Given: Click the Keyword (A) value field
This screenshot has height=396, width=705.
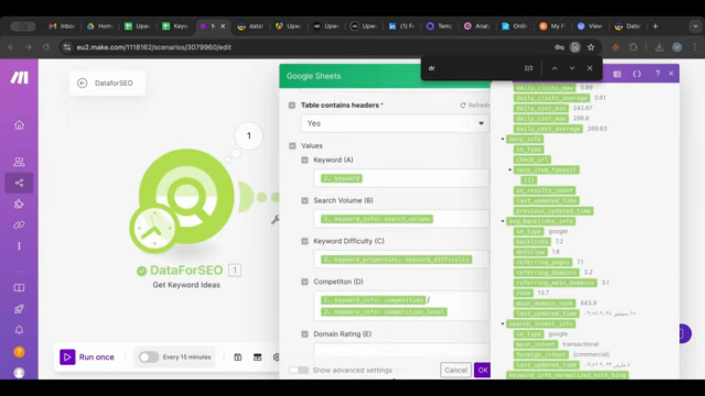Looking at the screenshot, I should (401, 178).
